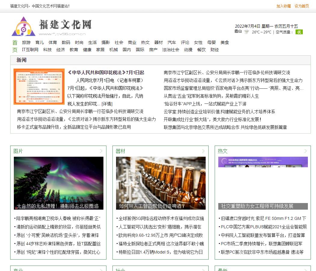Visit the 财经 section
316x271 pixels.
(214, 50)
